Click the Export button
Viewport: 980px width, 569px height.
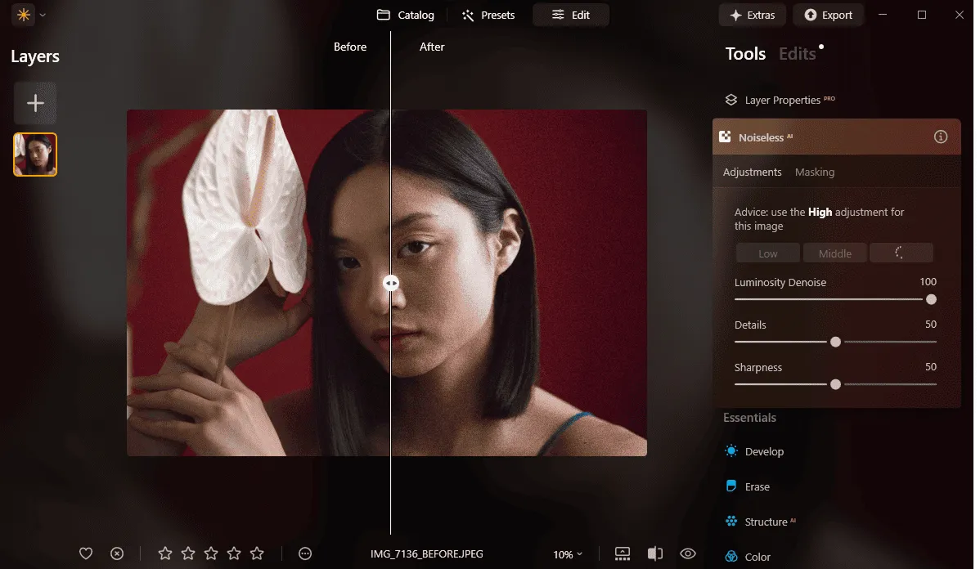coord(828,14)
